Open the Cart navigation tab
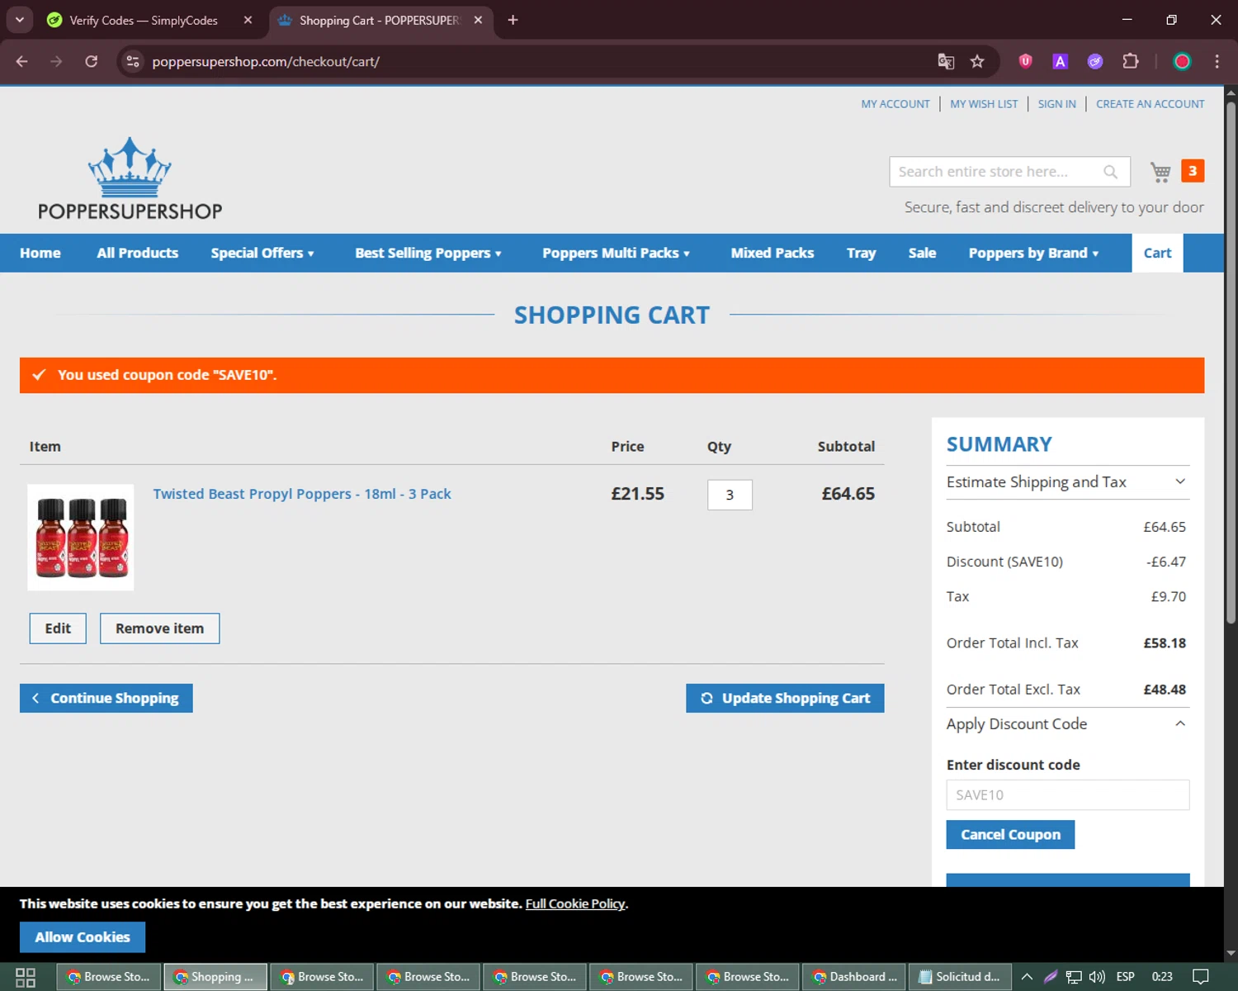The height and width of the screenshot is (991, 1238). (1157, 253)
